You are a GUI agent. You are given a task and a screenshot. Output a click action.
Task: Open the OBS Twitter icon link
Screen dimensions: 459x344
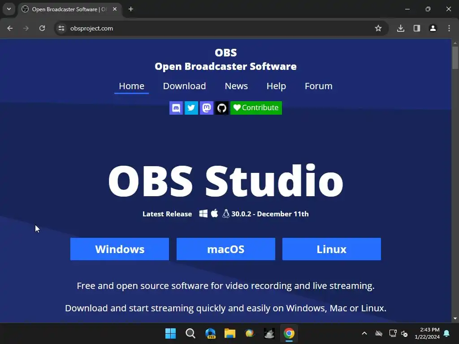tap(191, 108)
